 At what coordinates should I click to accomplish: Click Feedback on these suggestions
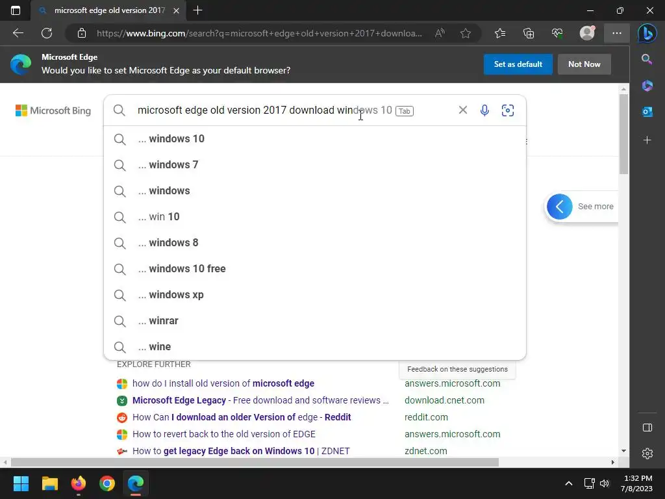pyautogui.click(x=457, y=369)
